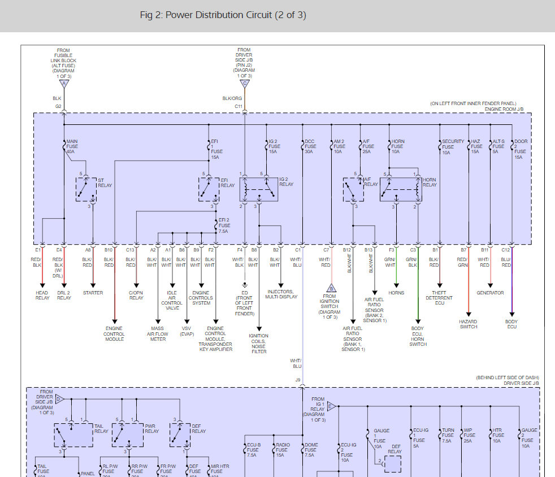Click the 'WIP FUSE 25A' label

470,436
